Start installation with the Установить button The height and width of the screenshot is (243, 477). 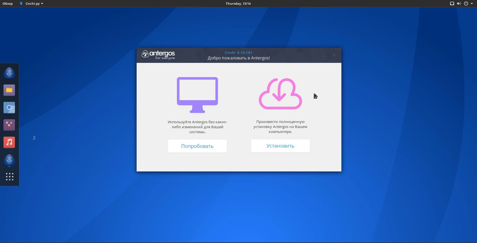pyautogui.click(x=280, y=146)
